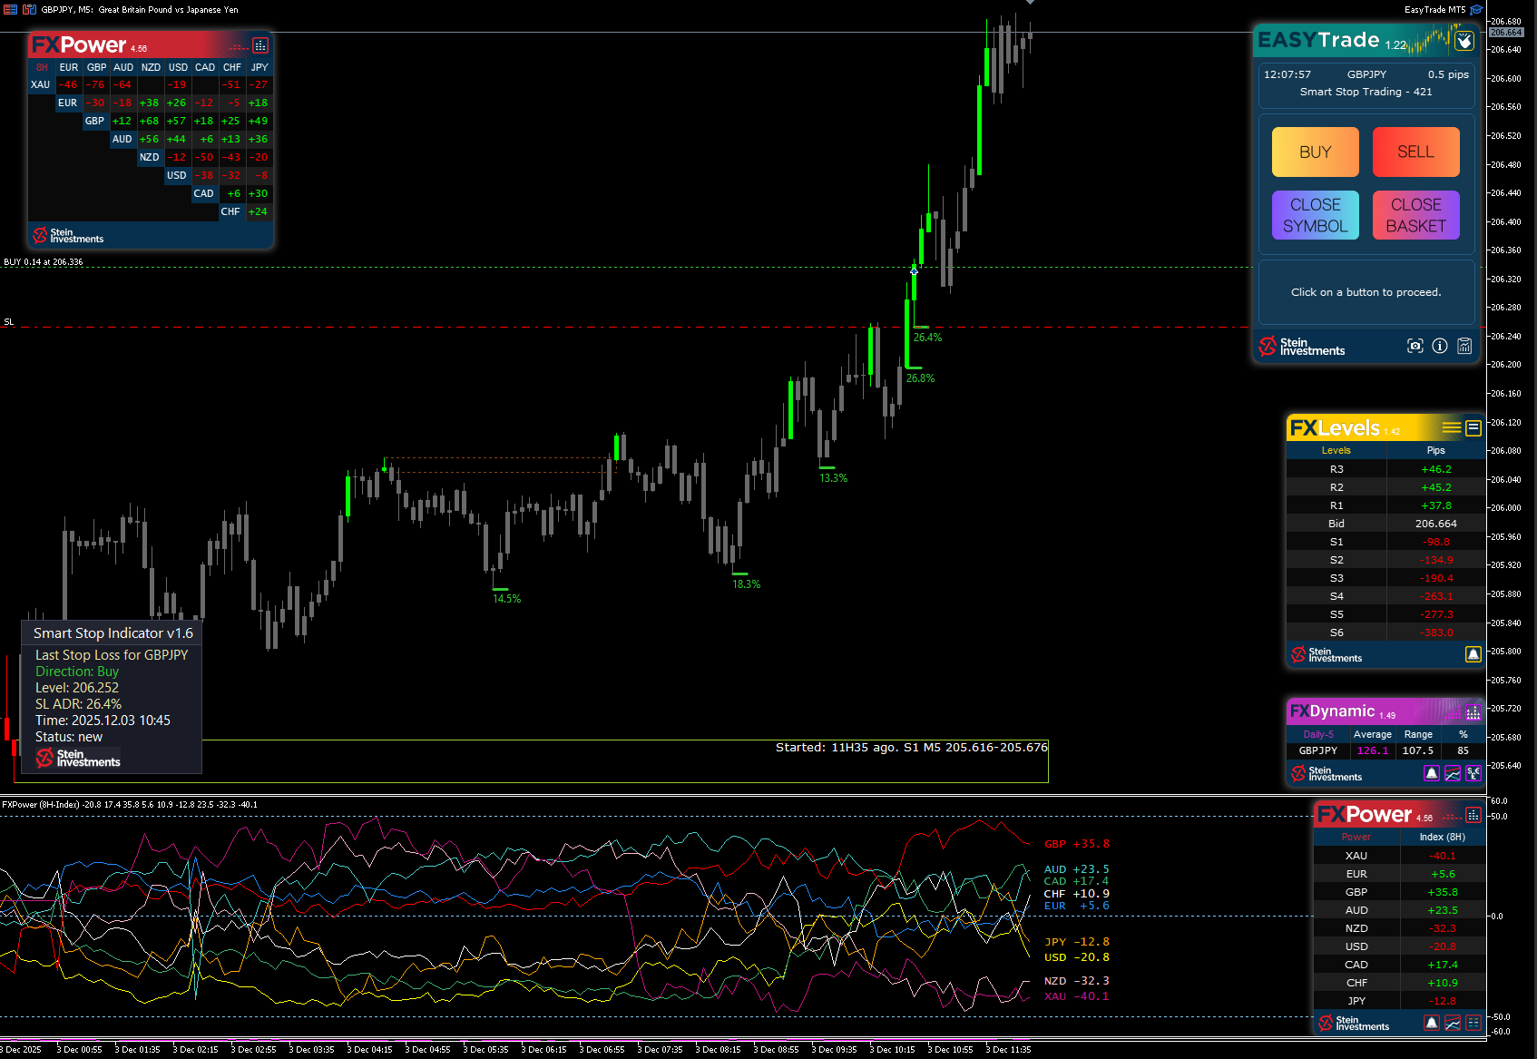
Task: Collapse the top-left FXPower matrix panel
Action: pos(260,45)
